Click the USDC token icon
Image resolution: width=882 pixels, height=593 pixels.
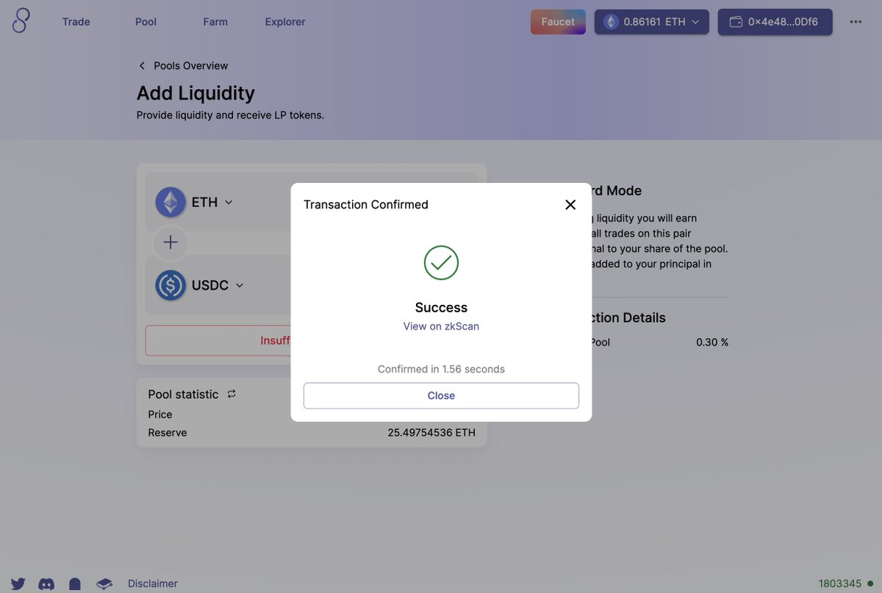171,285
